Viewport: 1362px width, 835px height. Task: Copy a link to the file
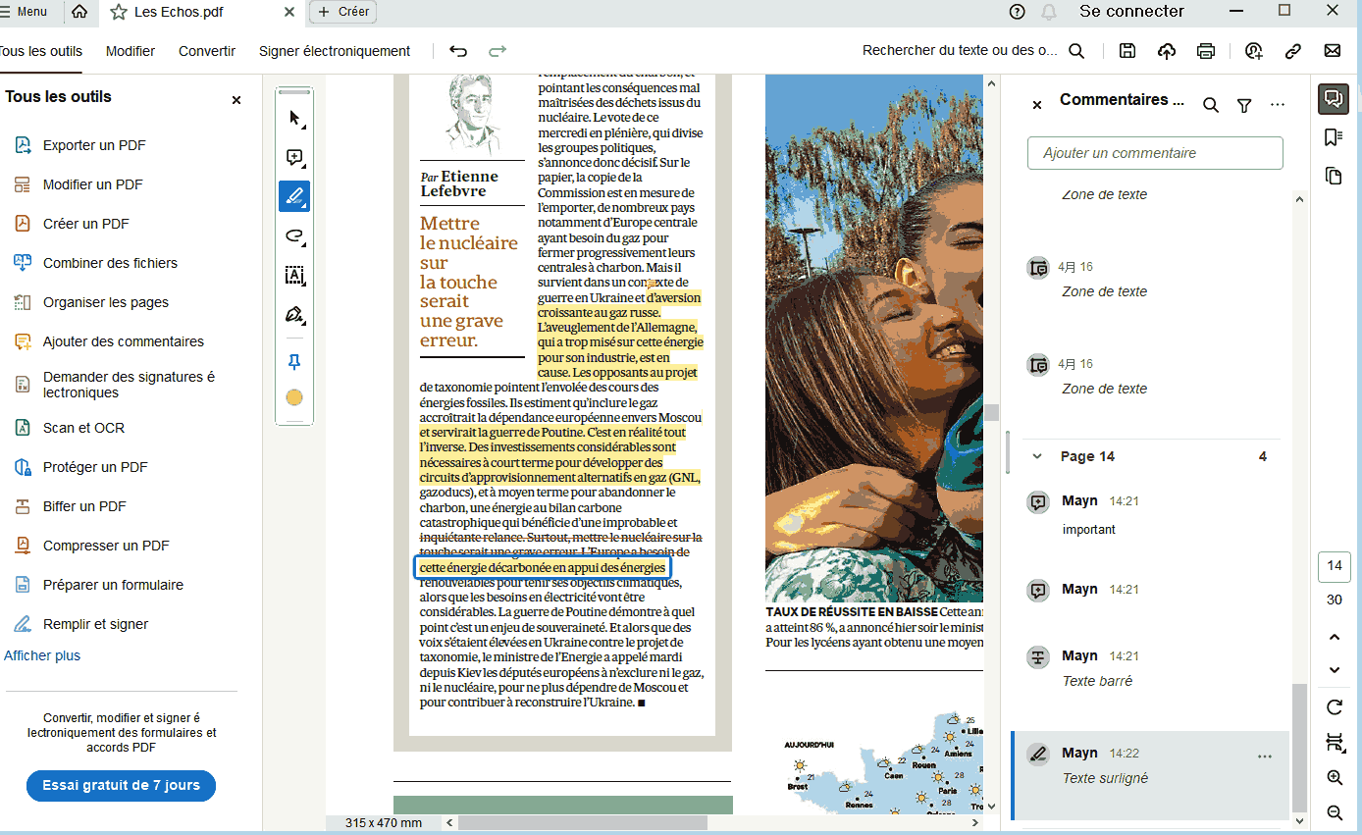pyautogui.click(x=1293, y=51)
